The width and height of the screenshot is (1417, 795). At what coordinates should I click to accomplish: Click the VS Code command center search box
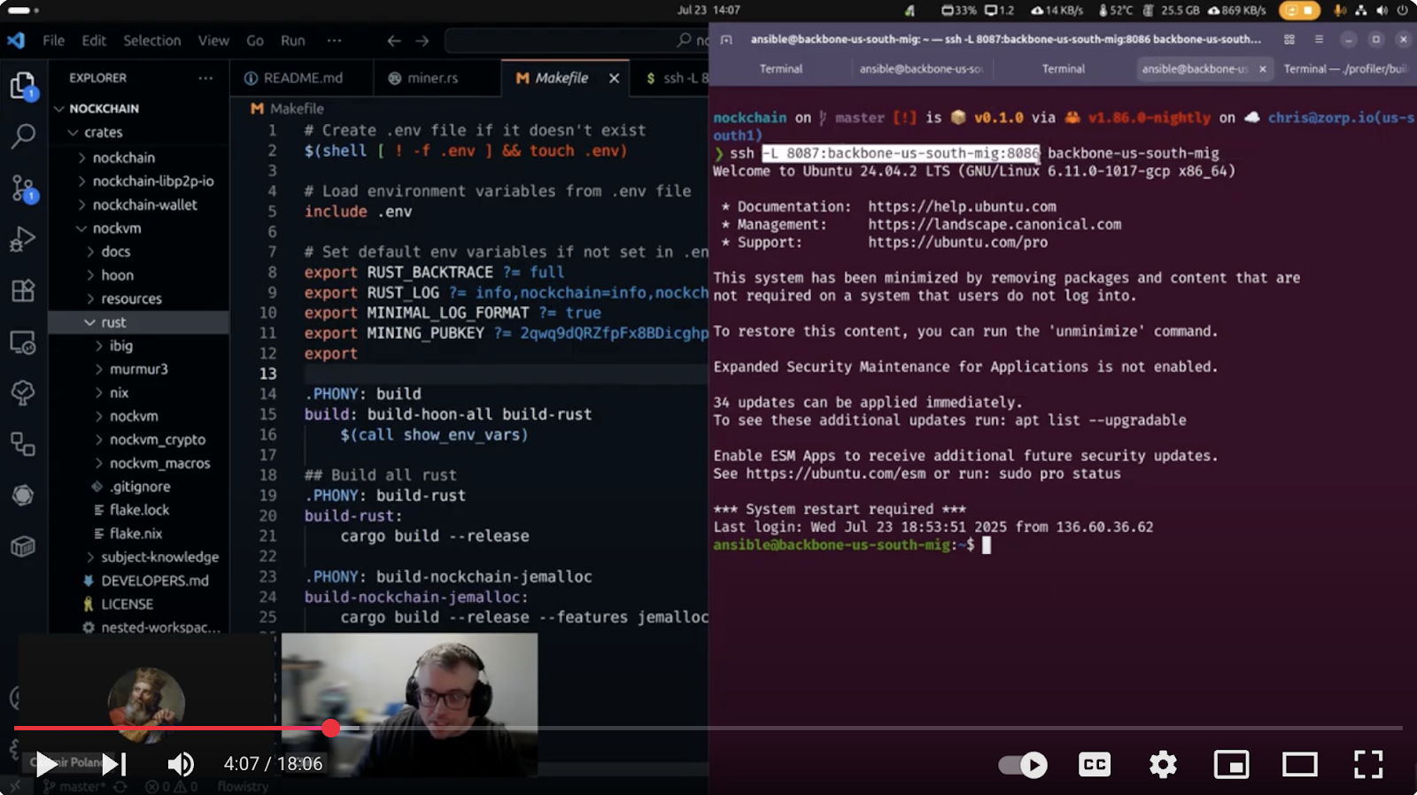(x=576, y=41)
